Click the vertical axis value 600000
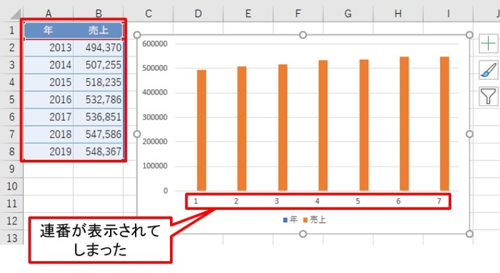Screen dimensions: 500x273 click(156, 44)
